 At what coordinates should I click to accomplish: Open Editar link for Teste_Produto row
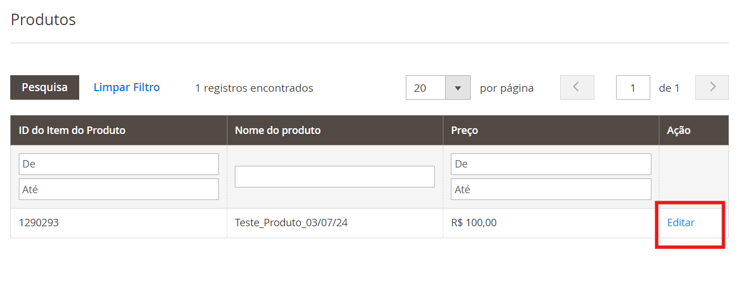(680, 223)
